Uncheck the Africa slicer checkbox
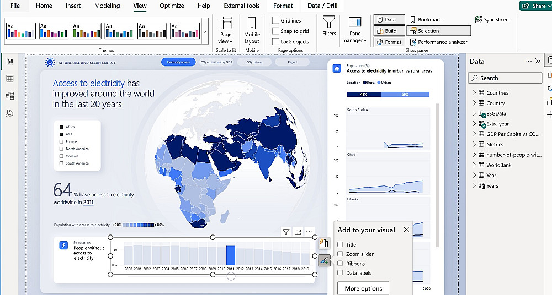Screen dimensions: 552x295 pyautogui.click(x=61, y=127)
